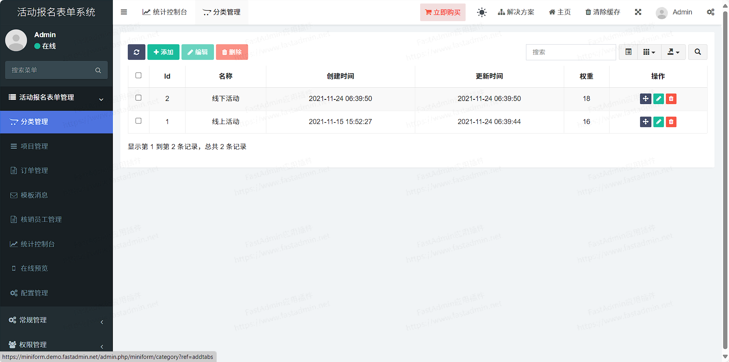Click the 编辑 toolbar button
The width and height of the screenshot is (729, 362).
tap(198, 52)
